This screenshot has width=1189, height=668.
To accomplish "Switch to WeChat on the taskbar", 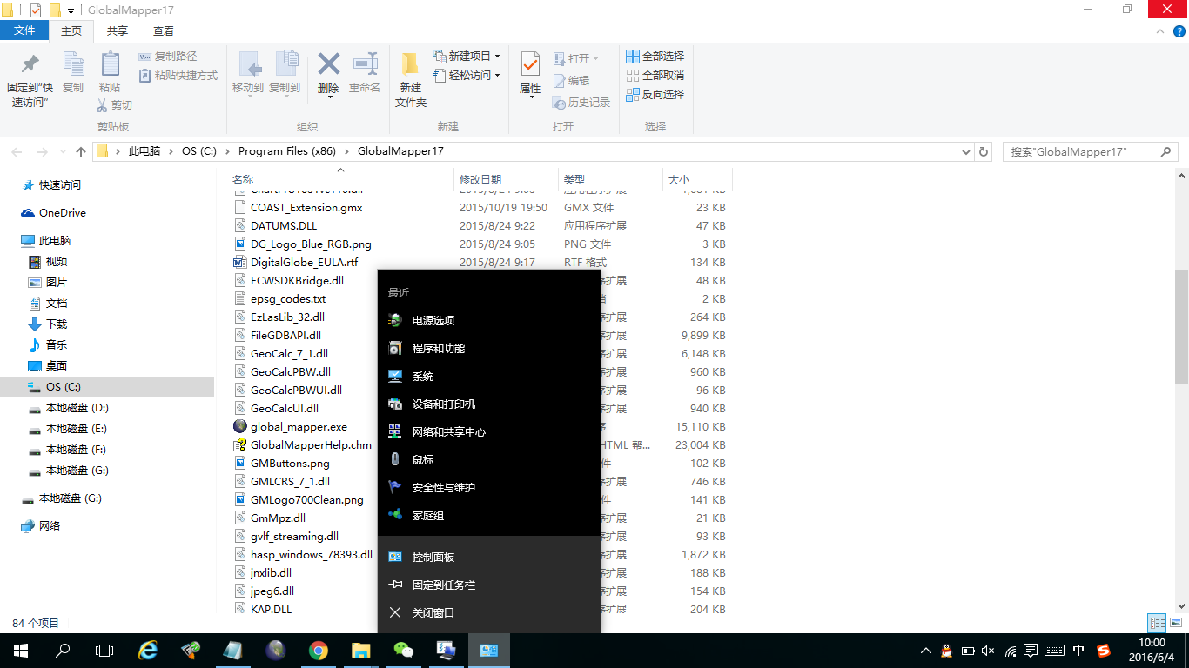I will (403, 650).
